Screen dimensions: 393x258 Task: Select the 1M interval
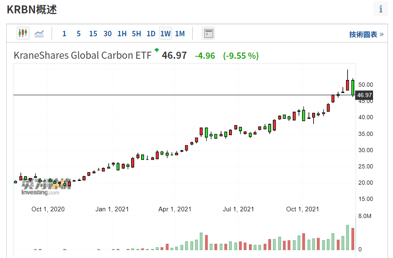[180, 34]
